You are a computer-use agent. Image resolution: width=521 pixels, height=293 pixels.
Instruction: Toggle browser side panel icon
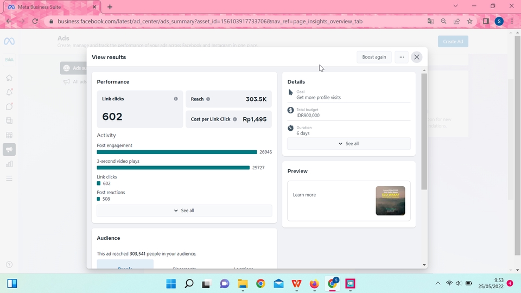click(x=486, y=21)
